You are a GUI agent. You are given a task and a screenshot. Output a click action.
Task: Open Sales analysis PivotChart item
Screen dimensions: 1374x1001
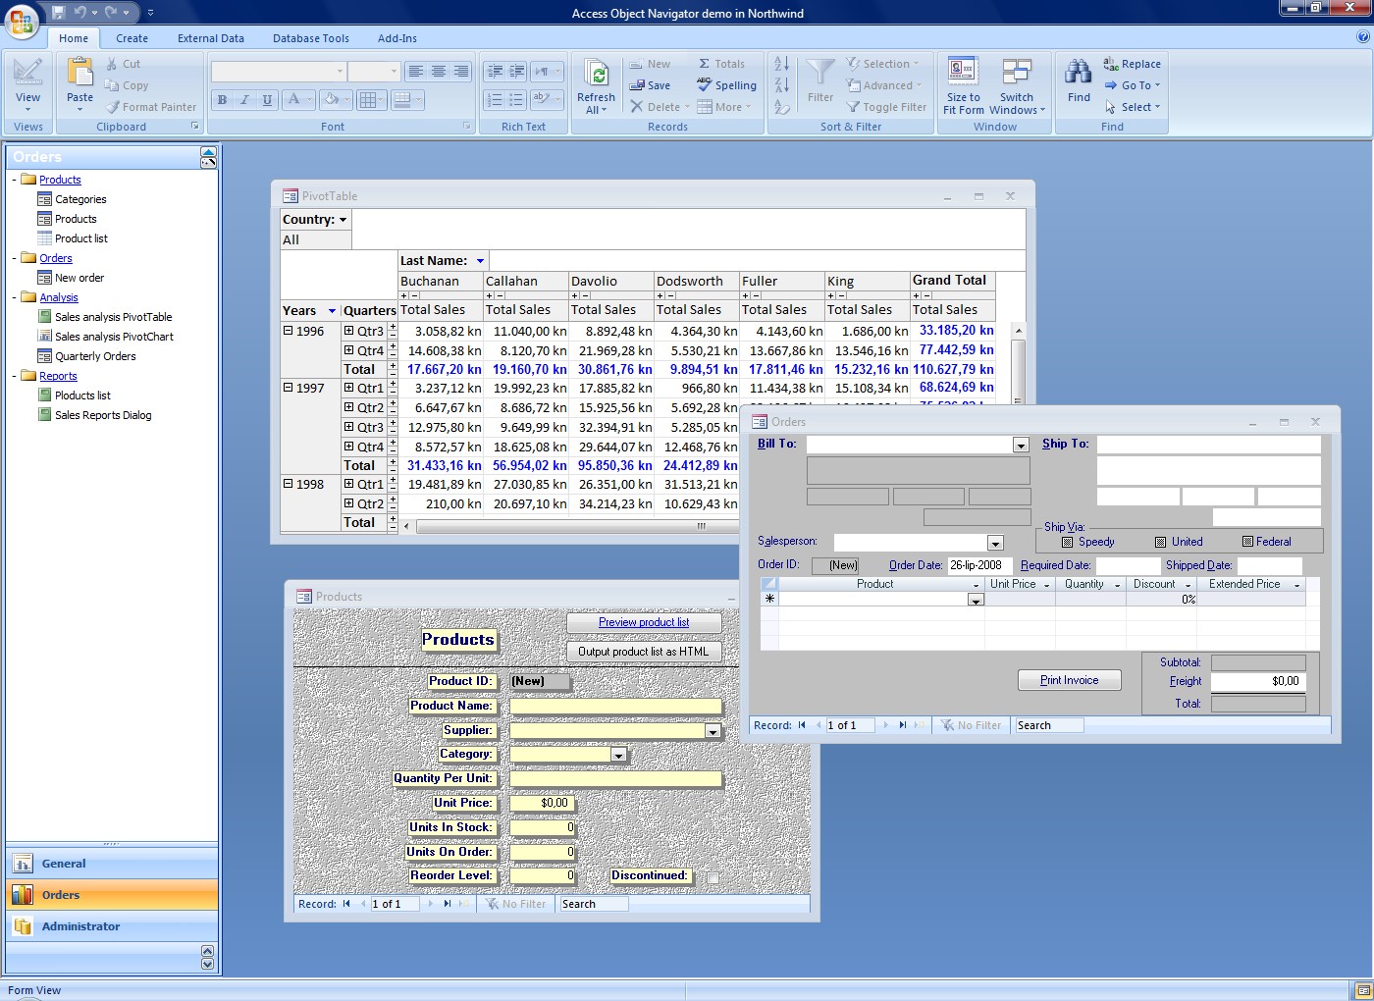(x=114, y=337)
